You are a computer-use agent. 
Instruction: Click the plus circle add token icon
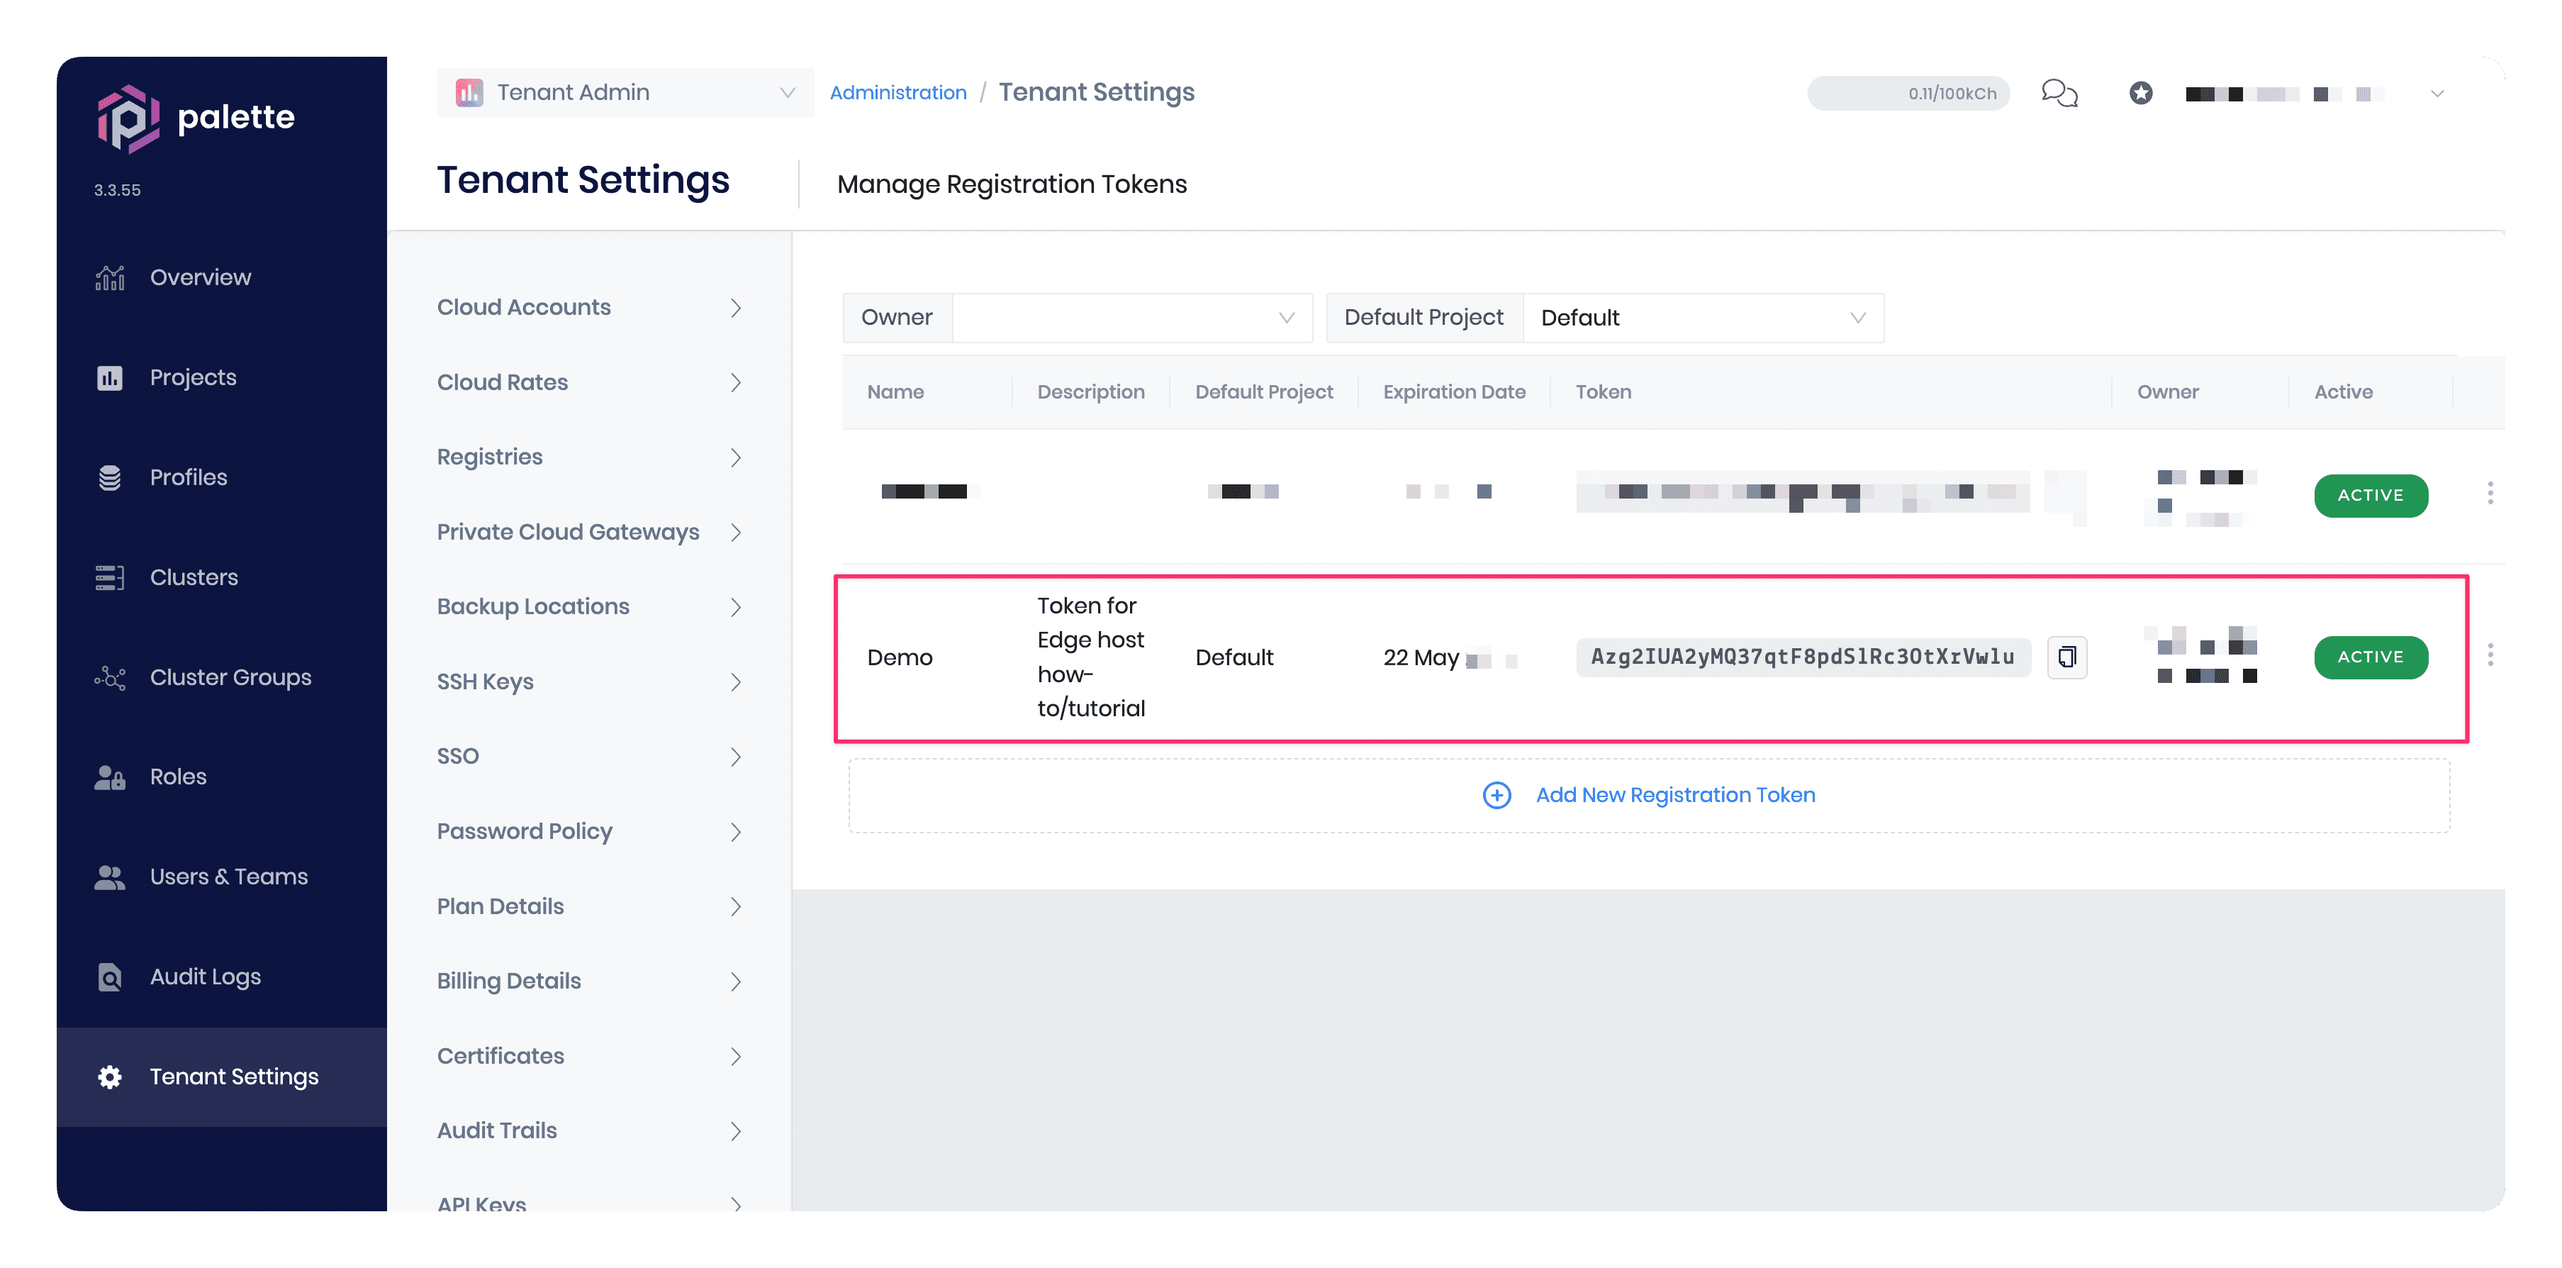click(1497, 795)
